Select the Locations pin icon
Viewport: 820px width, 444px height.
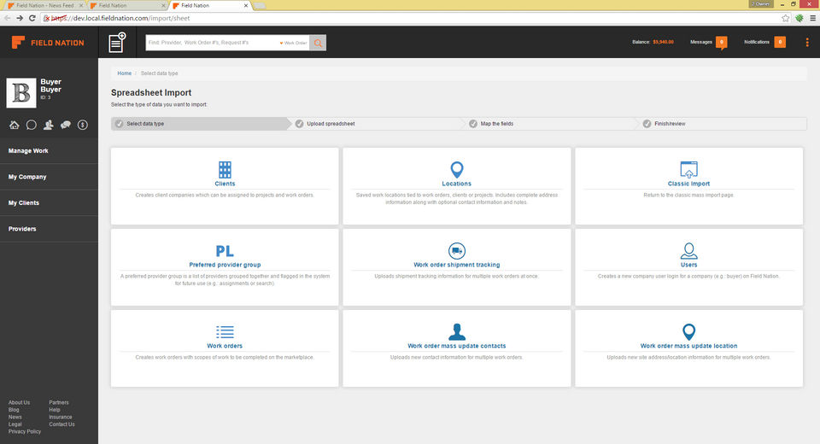click(456, 169)
